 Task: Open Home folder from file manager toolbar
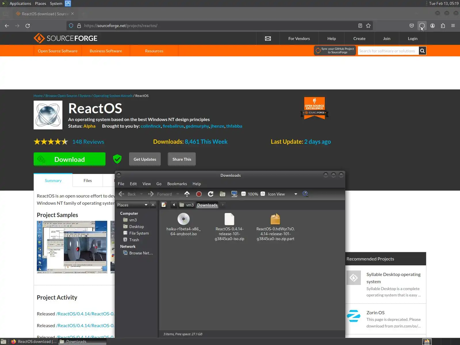pyautogui.click(x=223, y=194)
